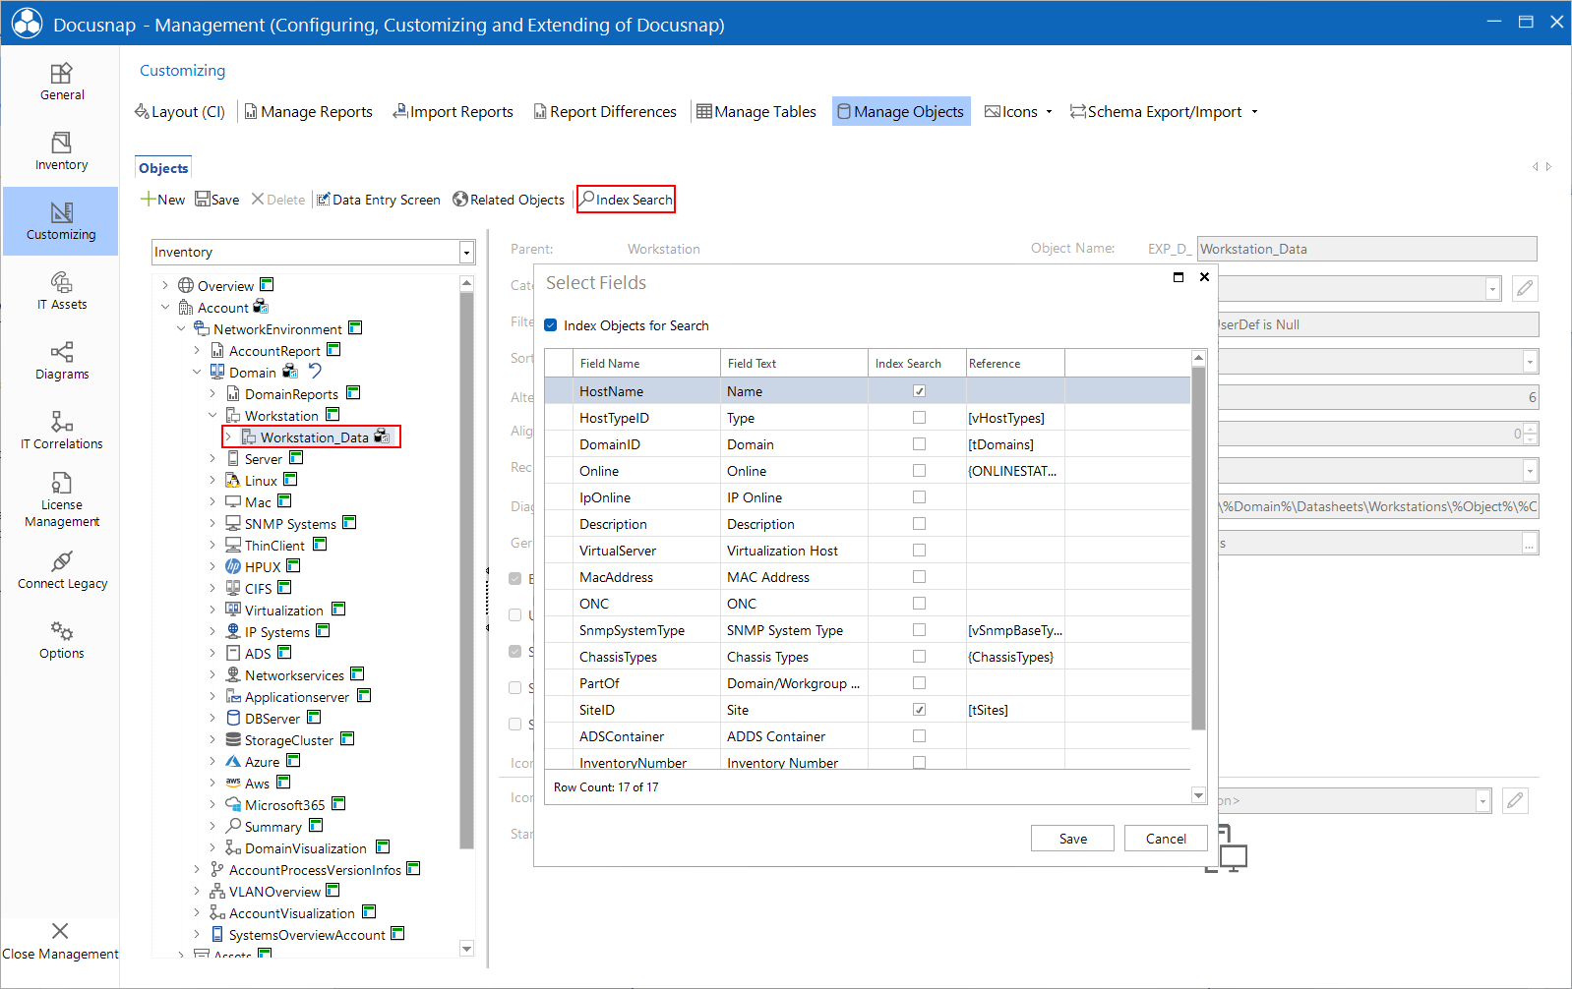Open the General section in sidebar
1572x989 pixels.
click(61, 82)
